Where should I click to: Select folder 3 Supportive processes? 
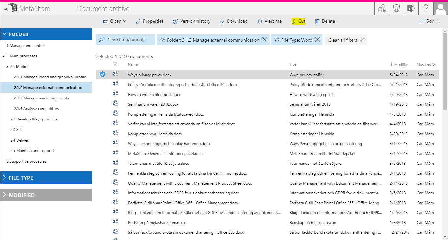26,161
